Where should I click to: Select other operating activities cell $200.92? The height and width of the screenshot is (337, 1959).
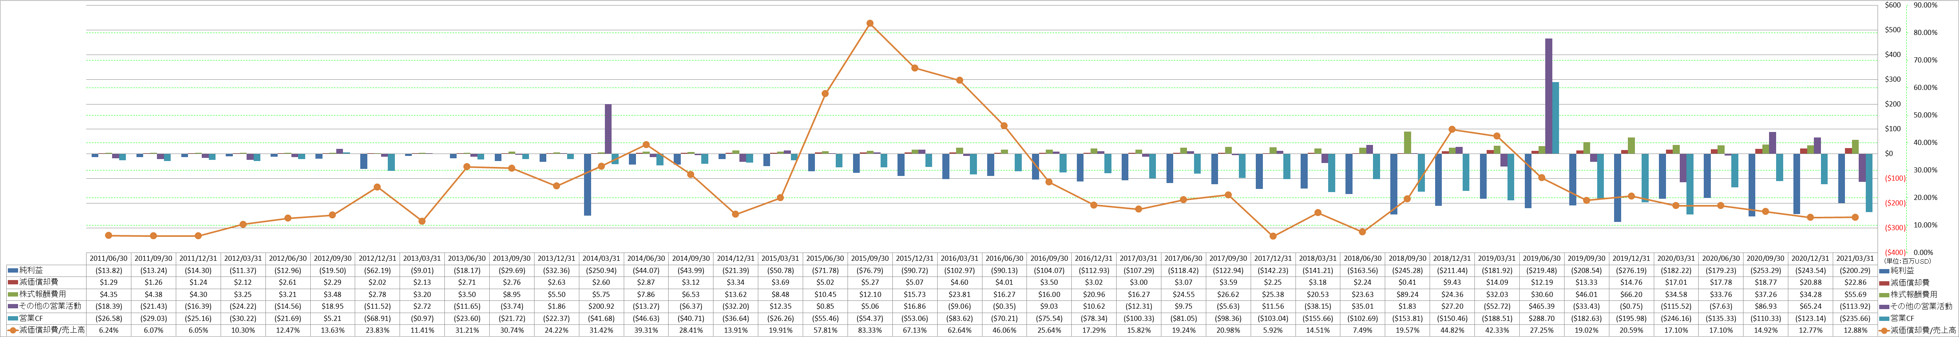(x=601, y=307)
